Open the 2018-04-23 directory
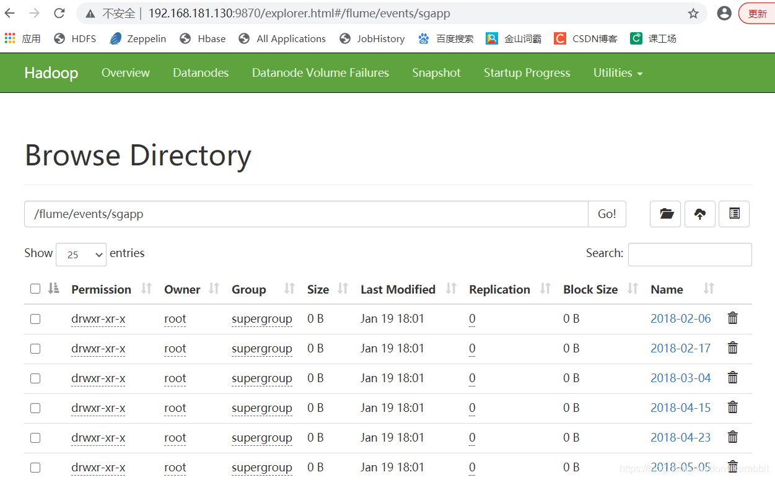Screen dimensions: 775x480 click(680, 437)
